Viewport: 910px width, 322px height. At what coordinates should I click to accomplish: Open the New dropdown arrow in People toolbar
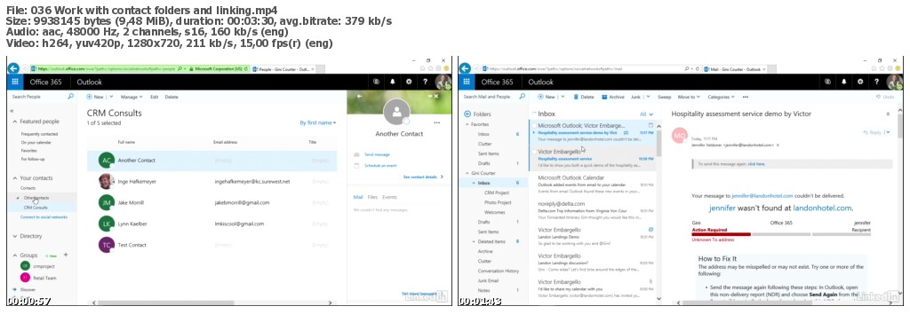[x=111, y=97]
